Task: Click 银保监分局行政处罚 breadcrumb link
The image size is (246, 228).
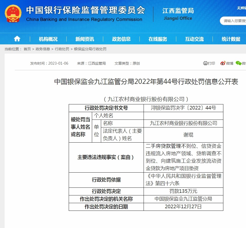Action: [x=90, y=49]
